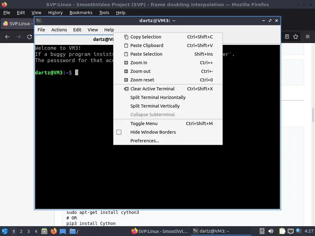Open the folder path icon in taskbar
Image resolution: width=315 pixels, height=236 pixels.
click(x=74, y=231)
